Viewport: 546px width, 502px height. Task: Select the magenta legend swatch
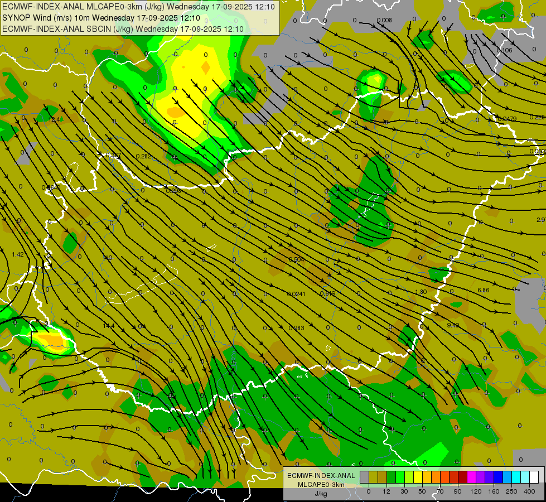pyautogui.click(x=471, y=477)
